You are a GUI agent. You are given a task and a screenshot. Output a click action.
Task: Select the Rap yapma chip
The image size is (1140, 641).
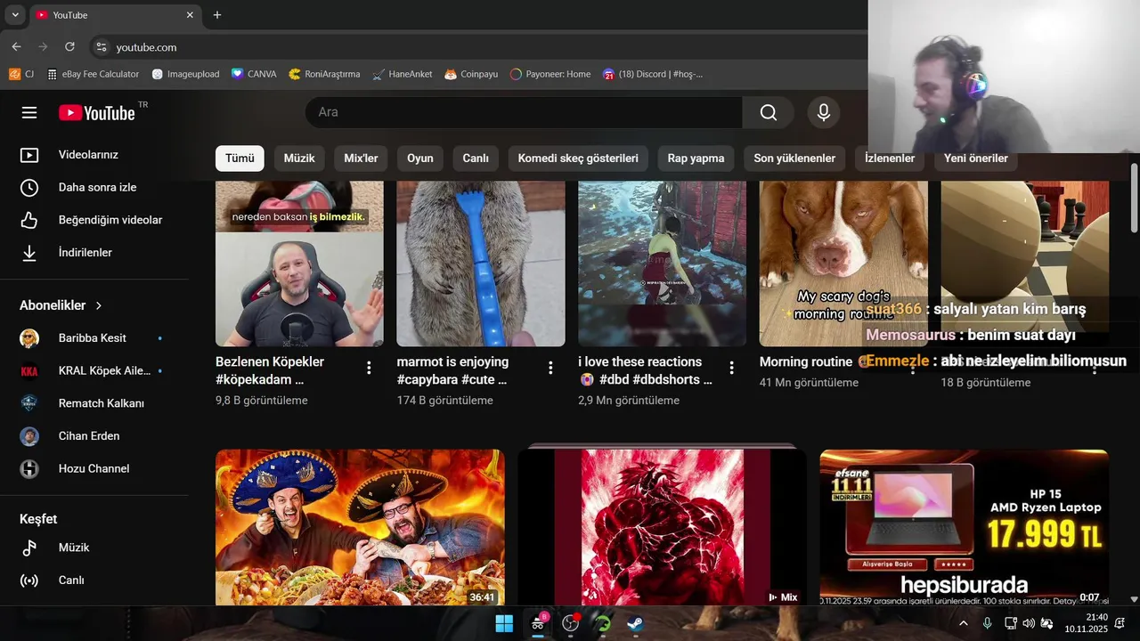click(696, 158)
